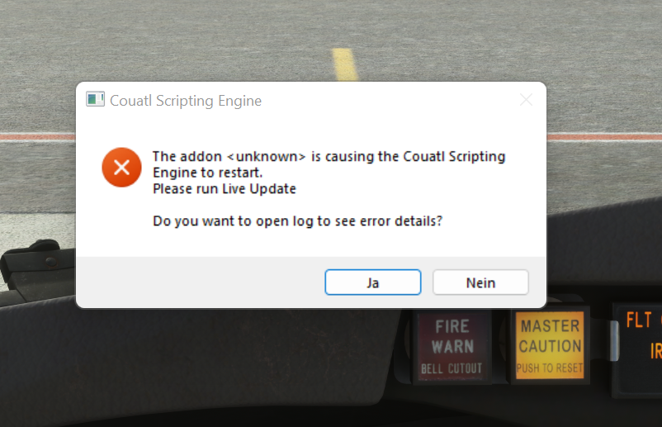Click the Couatl Scripting Engine title text
This screenshot has height=427, width=662.
tap(186, 101)
